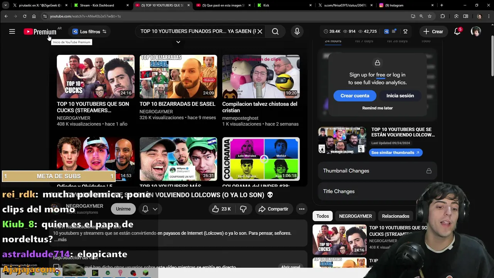
Task: Toggle channel notification bell beside Unirme
Action: click(145, 209)
